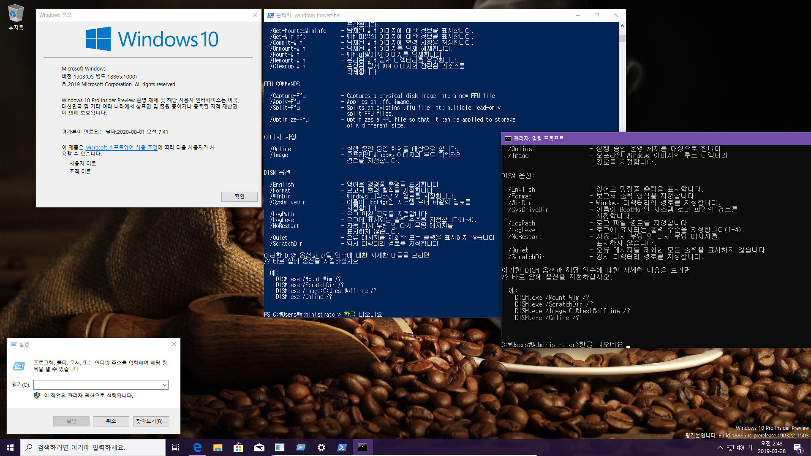Viewport: 811px width, 456px height.
Task: Click the disabled 확인 button in Run dialog
Action: tap(71, 421)
